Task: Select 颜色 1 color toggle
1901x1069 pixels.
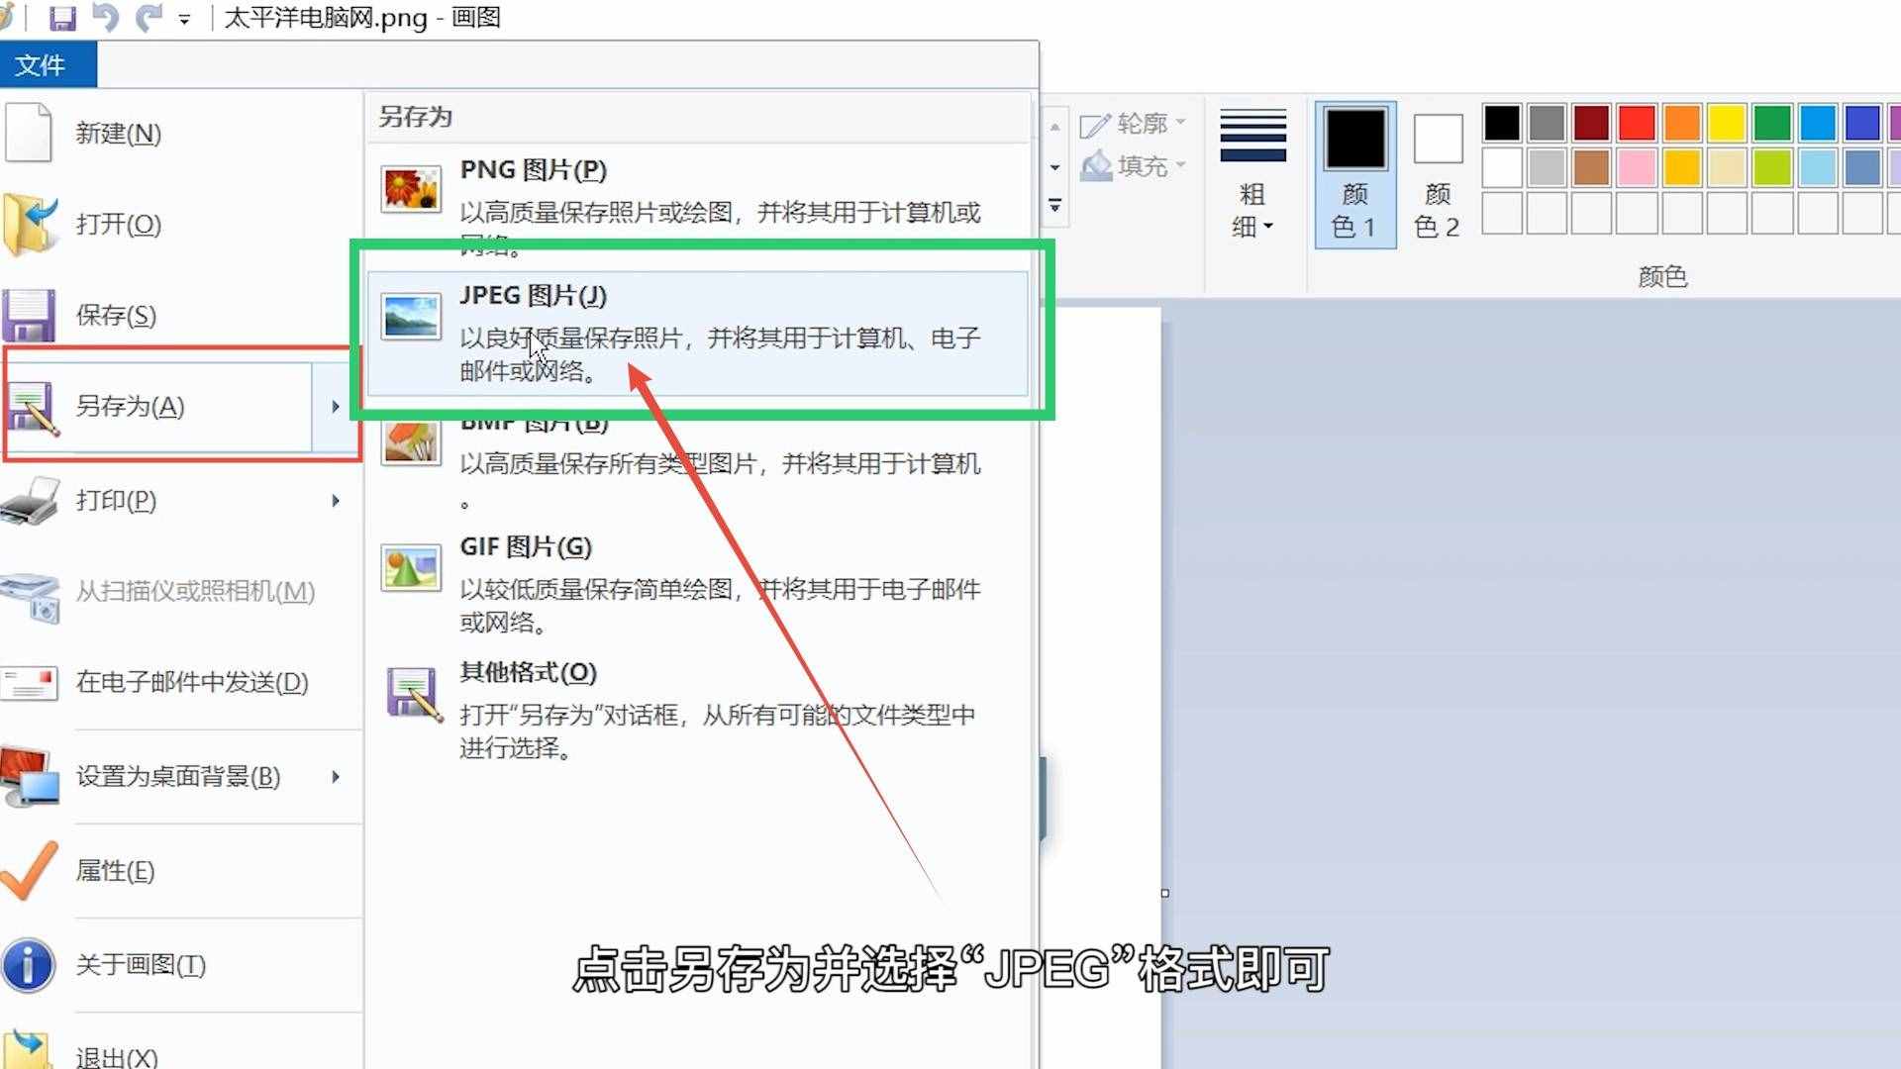Action: click(1354, 174)
